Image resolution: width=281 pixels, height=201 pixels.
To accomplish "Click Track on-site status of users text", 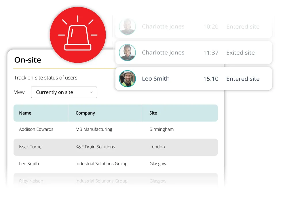I will coord(46,78).
